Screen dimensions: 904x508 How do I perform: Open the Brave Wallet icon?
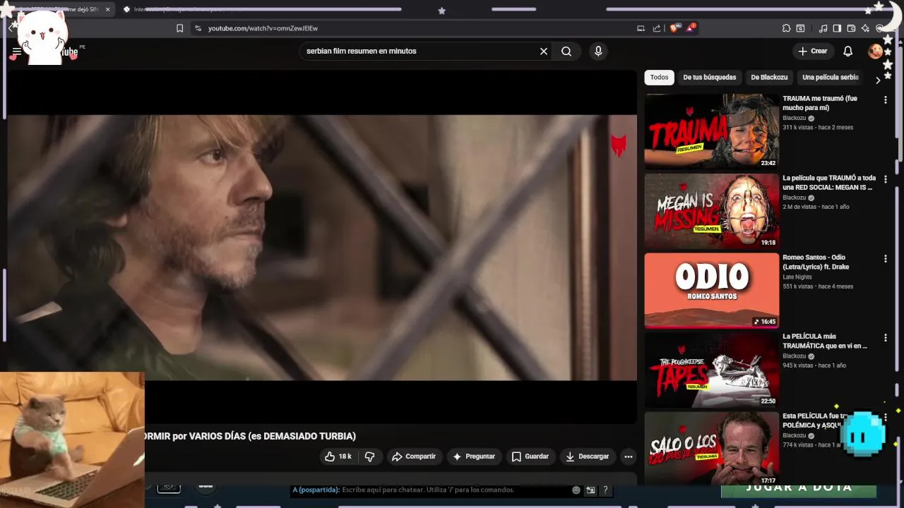pyautogui.click(x=851, y=28)
